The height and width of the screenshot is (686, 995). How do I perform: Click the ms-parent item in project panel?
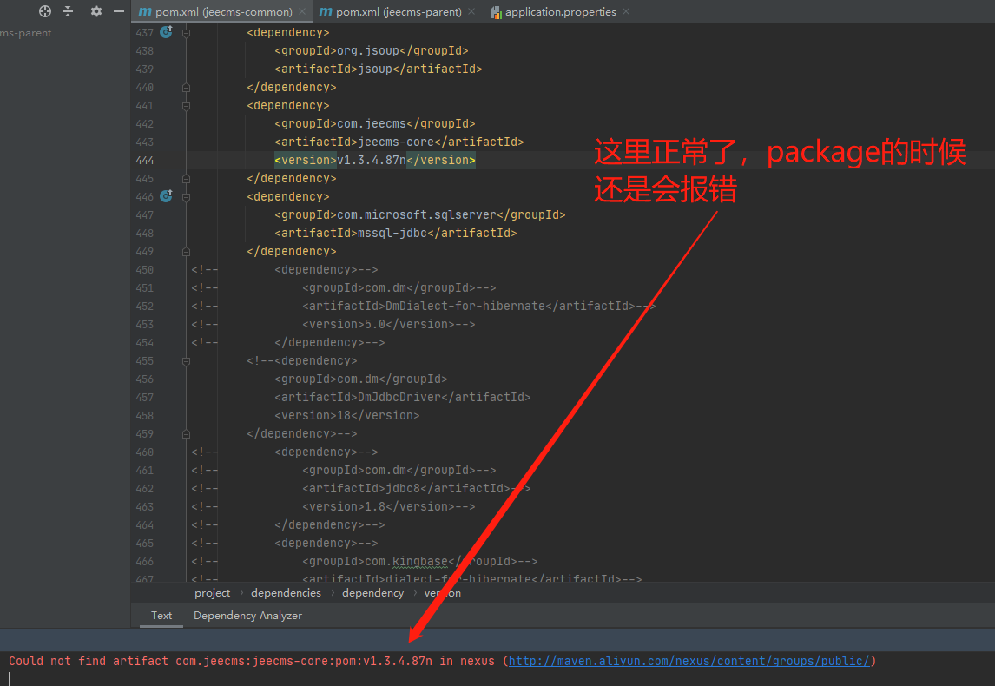pyautogui.click(x=25, y=32)
